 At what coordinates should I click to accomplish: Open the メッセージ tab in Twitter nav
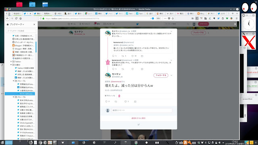click(109, 24)
